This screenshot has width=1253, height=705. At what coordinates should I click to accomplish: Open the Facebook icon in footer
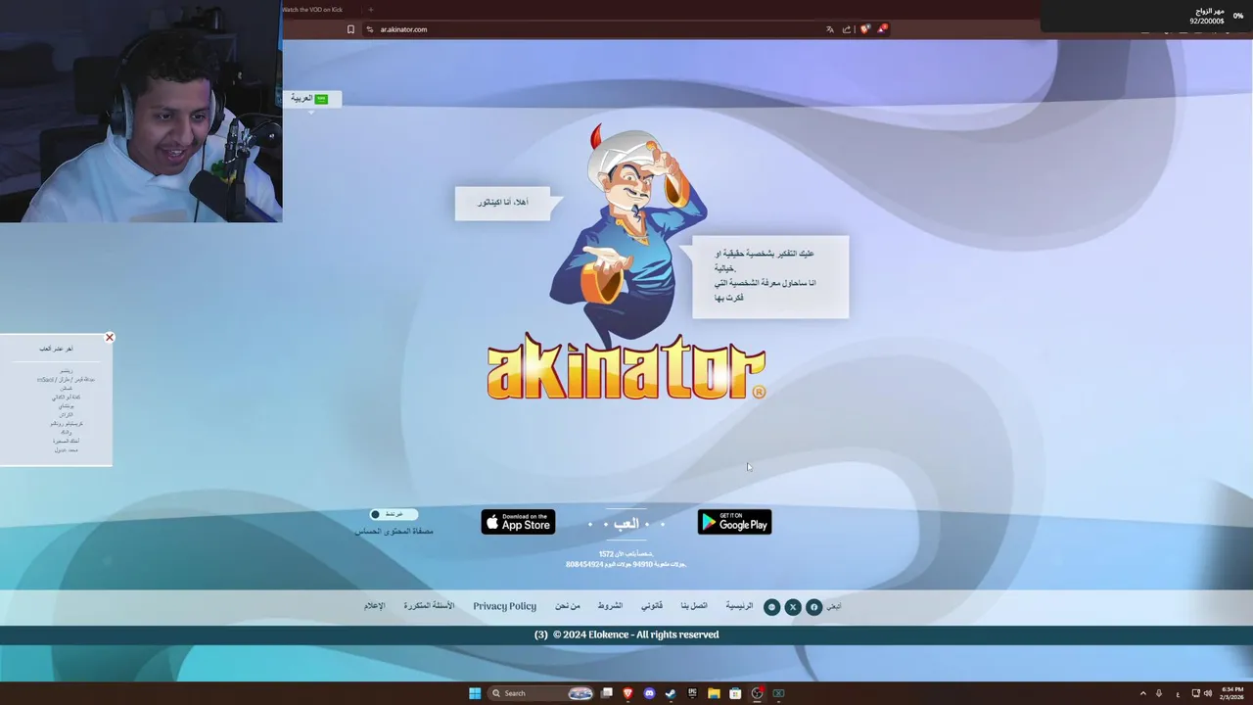(813, 607)
